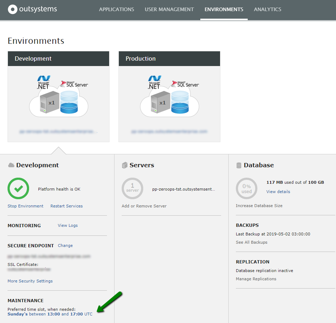Open the blurred Development environment URL

pos(58,131)
